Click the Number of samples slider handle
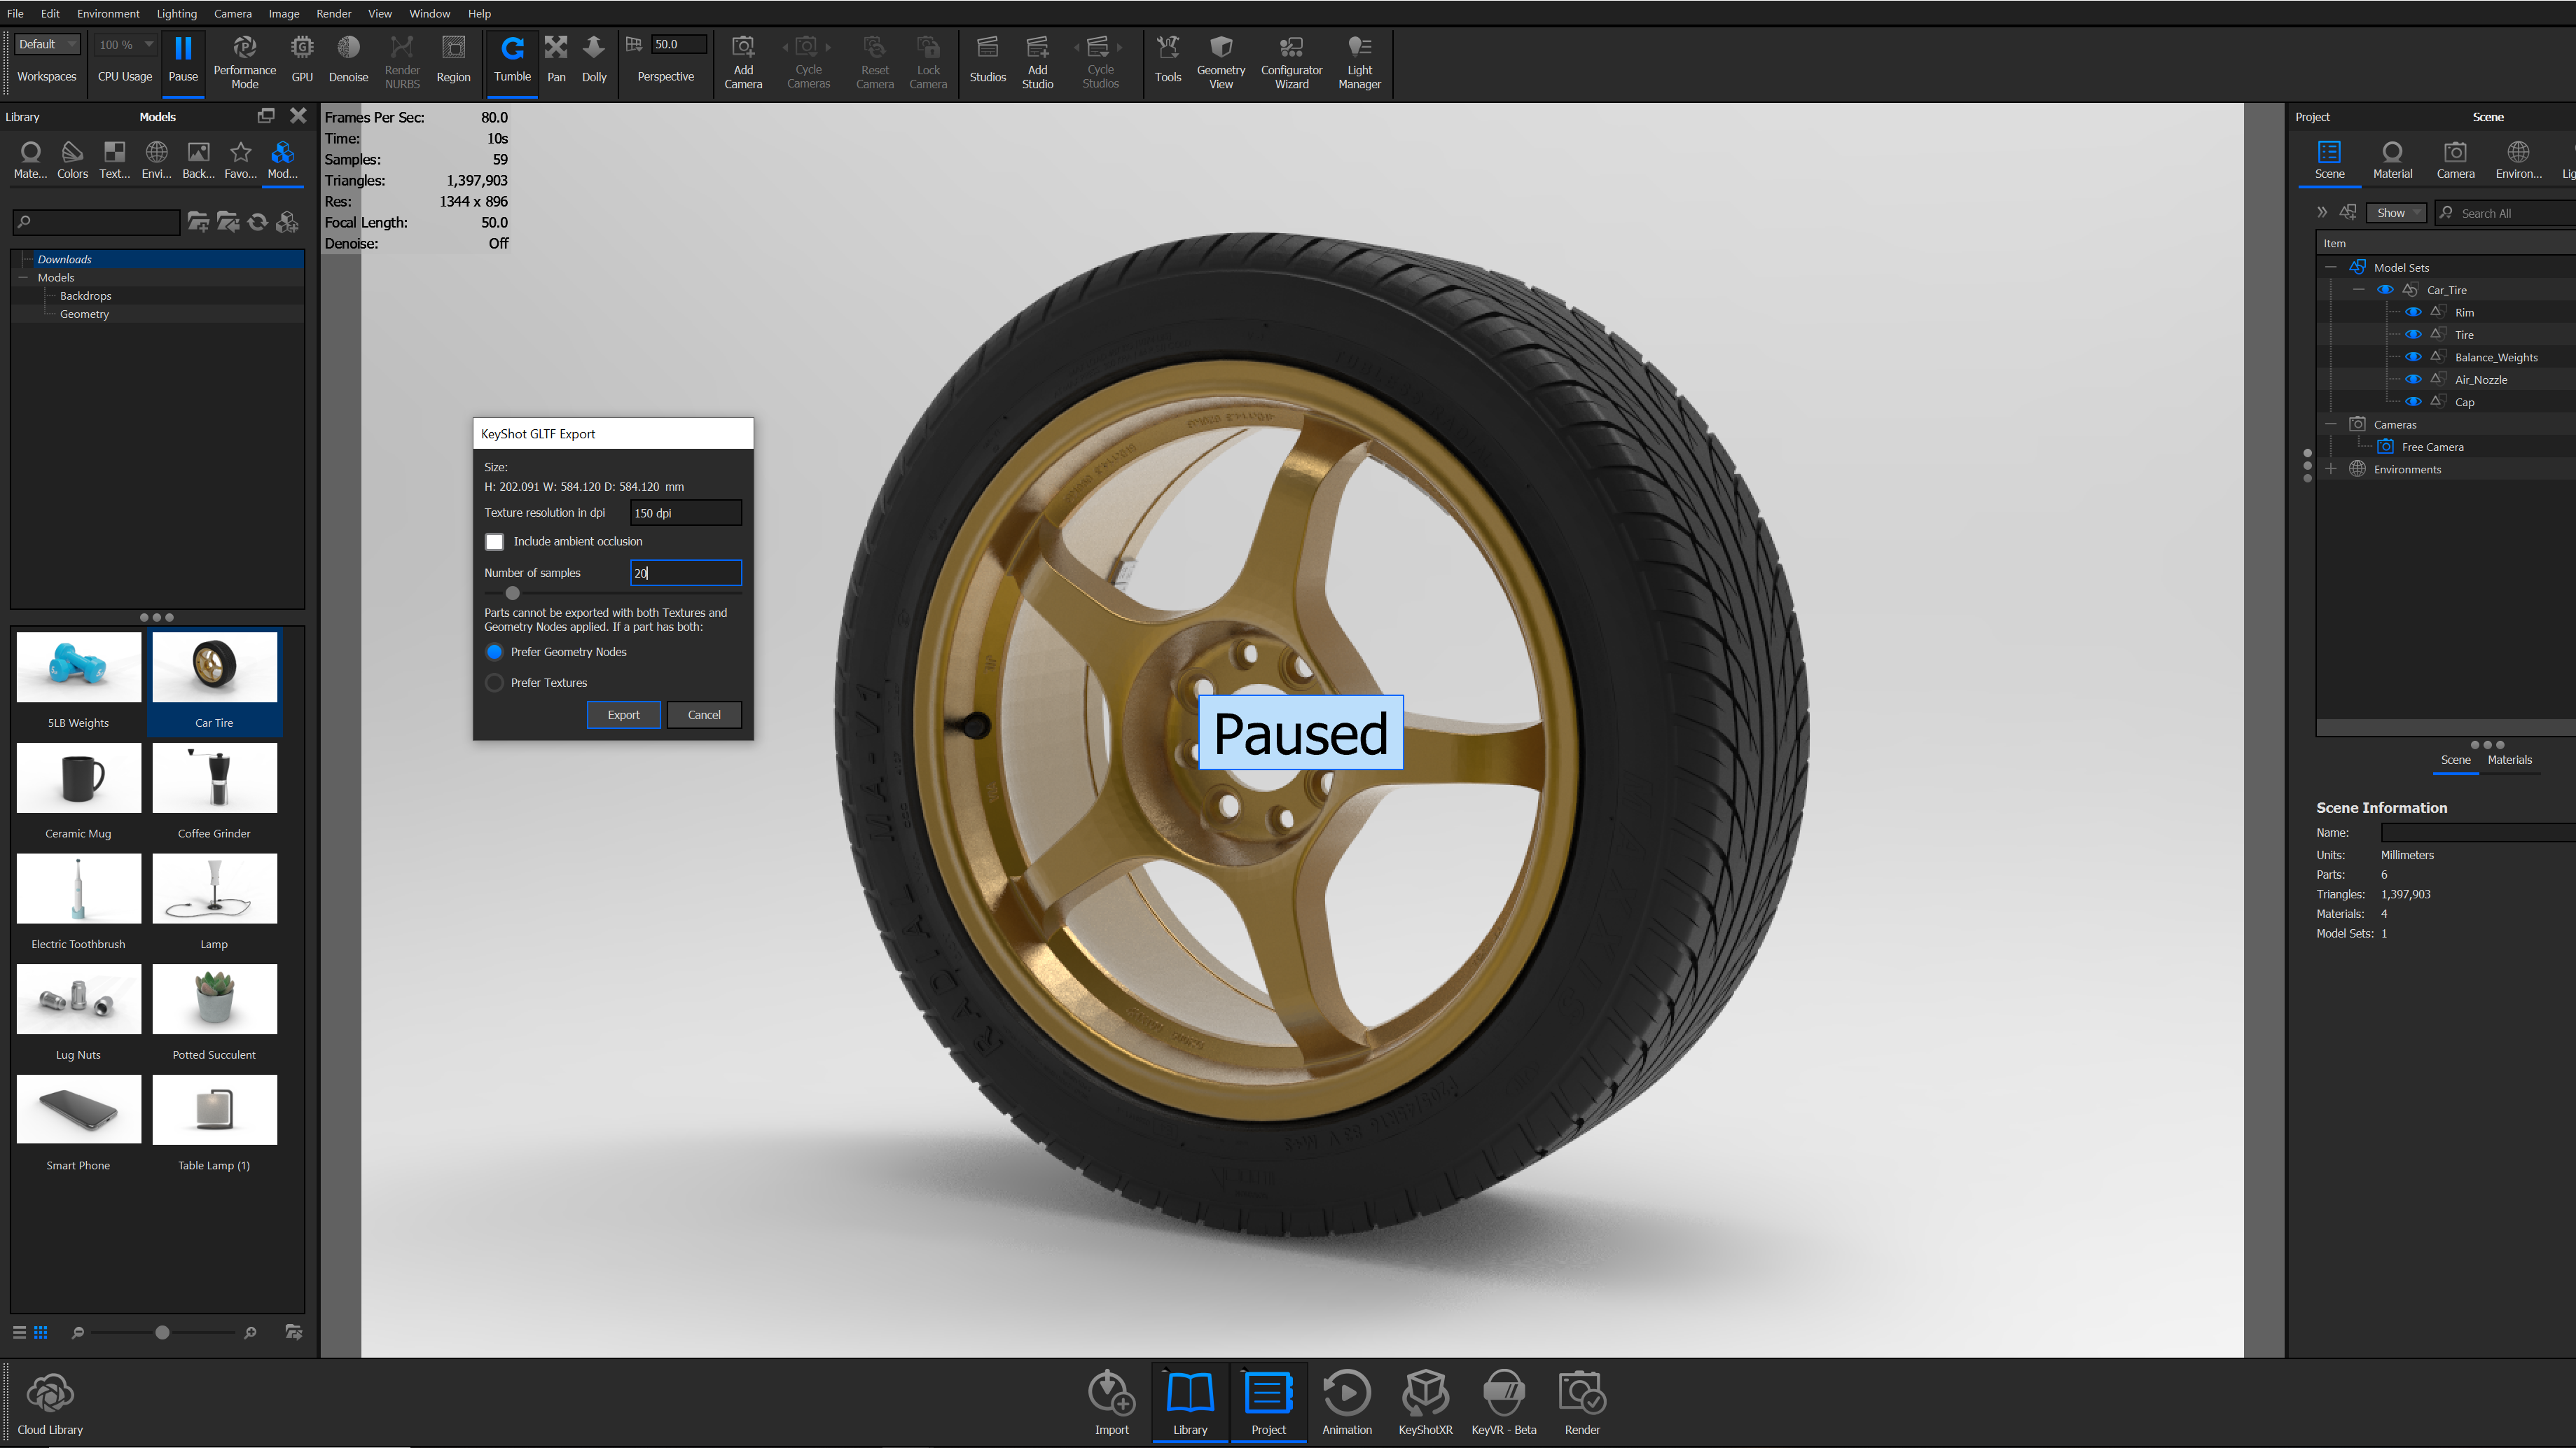The image size is (2576, 1448). point(513,593)
